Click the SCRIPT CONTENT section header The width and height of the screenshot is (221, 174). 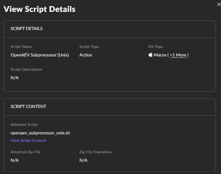[28, 107]
